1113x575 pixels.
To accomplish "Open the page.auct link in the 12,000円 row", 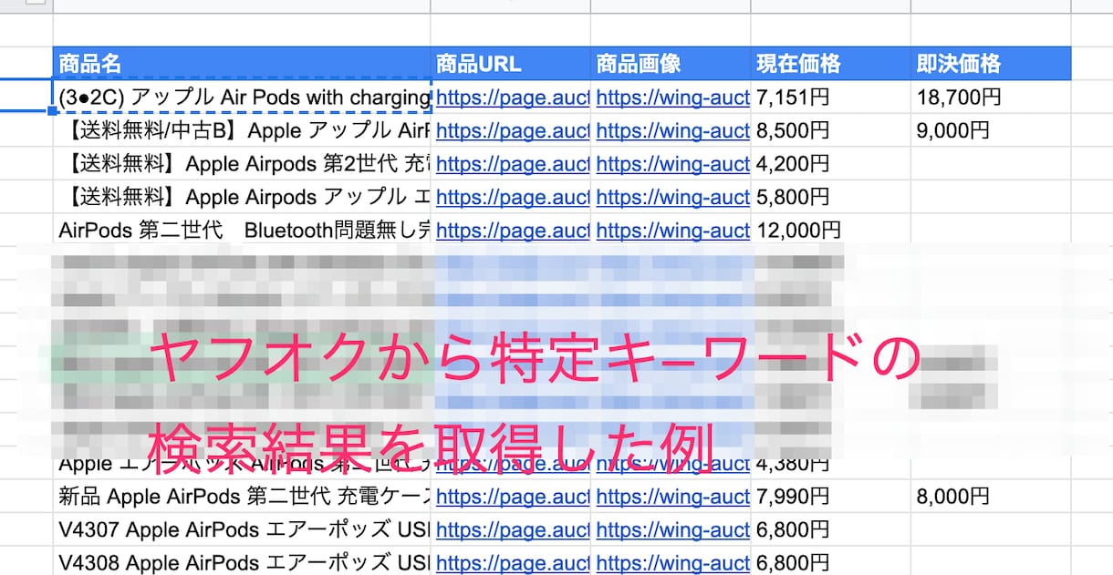I will pos(513,231).
